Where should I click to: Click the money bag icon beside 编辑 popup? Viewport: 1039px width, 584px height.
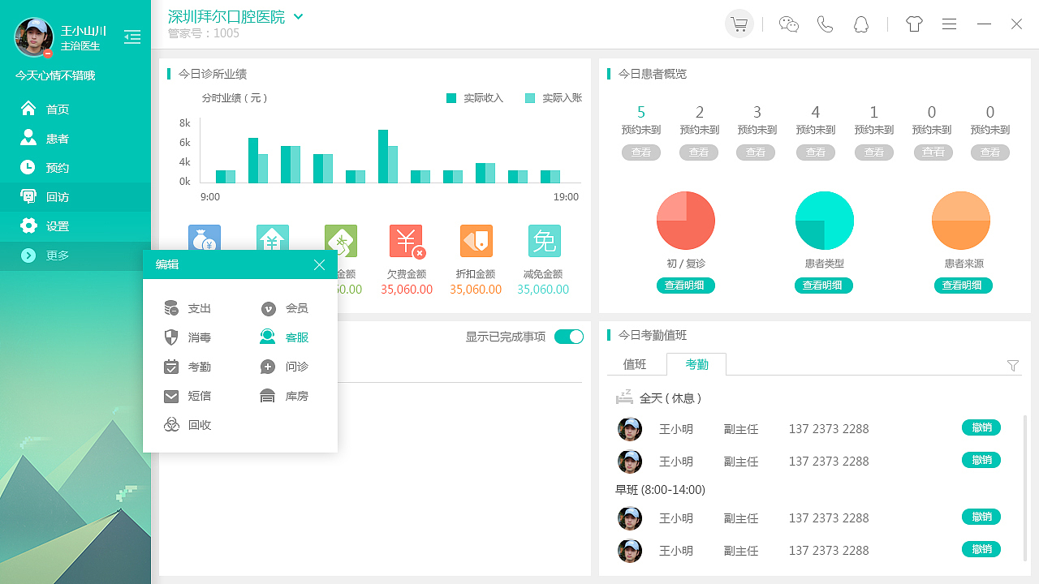point(205,238)
